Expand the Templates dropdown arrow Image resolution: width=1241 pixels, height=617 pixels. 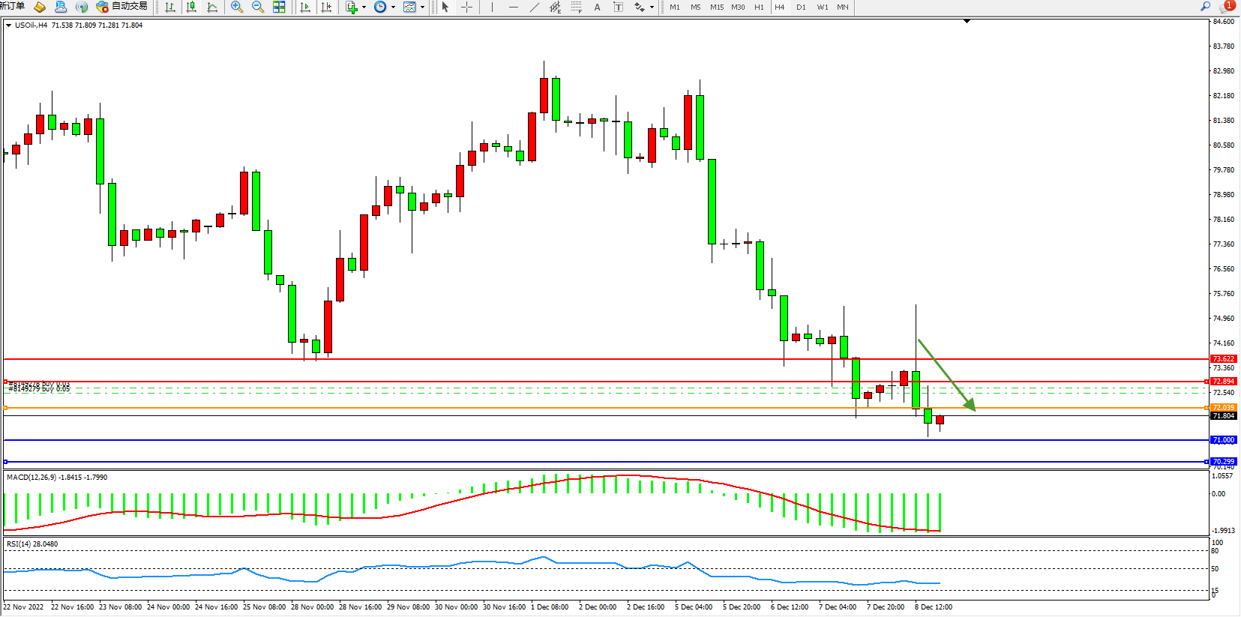click(422, 7)
